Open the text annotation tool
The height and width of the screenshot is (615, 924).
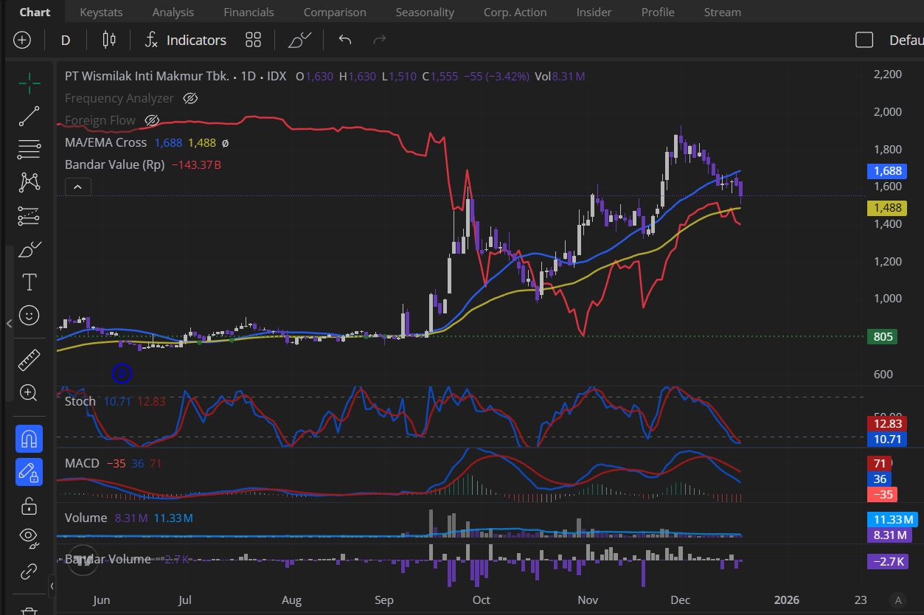coord(29,282)
